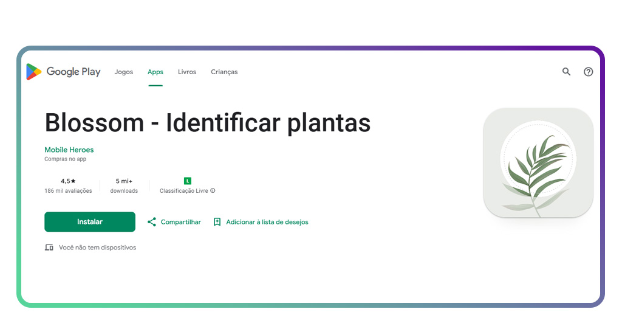Click the 4,5 star rating value
This screenshot has height=326, width=622.
[68, 181]
